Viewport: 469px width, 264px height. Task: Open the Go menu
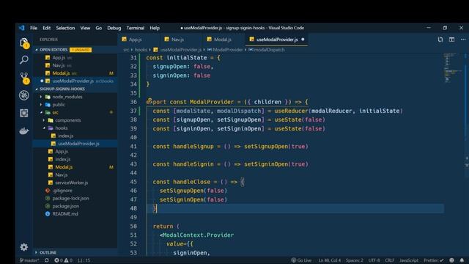98,28
